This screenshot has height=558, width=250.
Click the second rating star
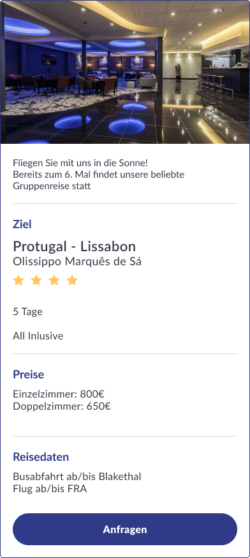pos(36,281)
